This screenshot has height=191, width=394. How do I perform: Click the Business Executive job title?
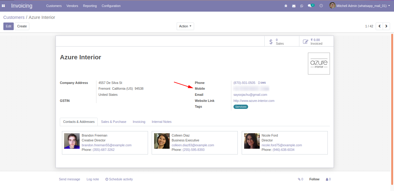(186, 140)
